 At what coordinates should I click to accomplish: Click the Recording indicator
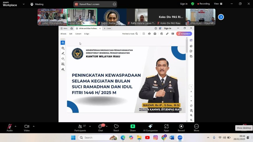coord(204,4)
